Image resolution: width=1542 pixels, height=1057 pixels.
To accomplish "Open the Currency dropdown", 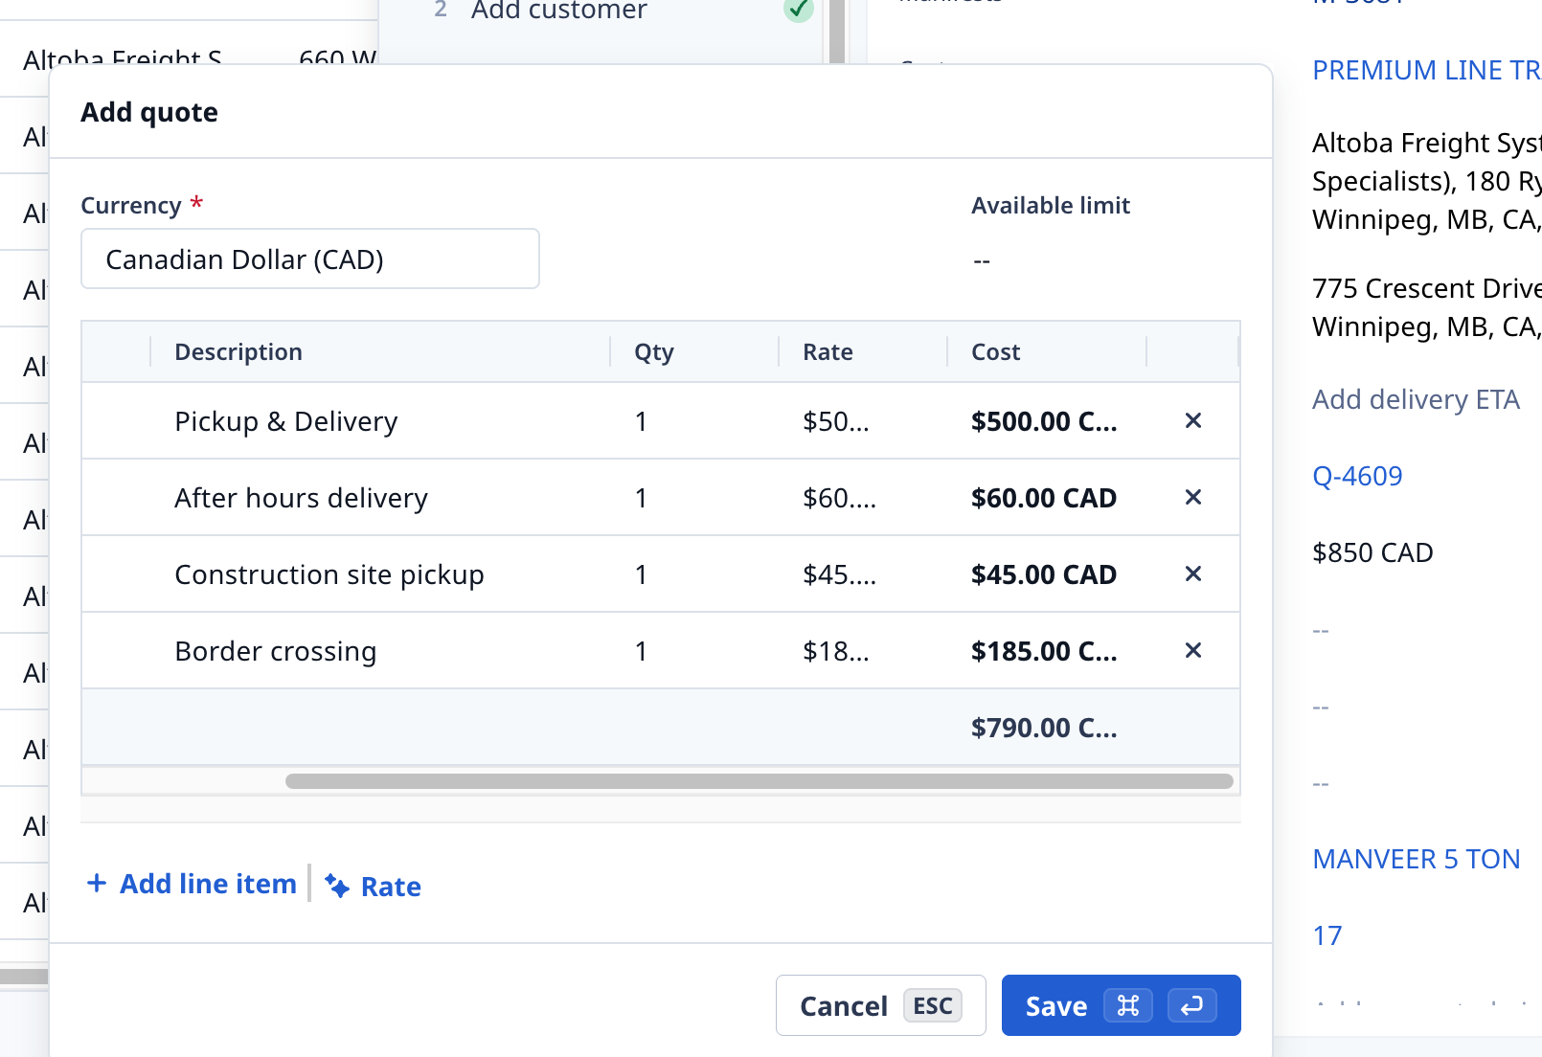I will click(309, 259).
